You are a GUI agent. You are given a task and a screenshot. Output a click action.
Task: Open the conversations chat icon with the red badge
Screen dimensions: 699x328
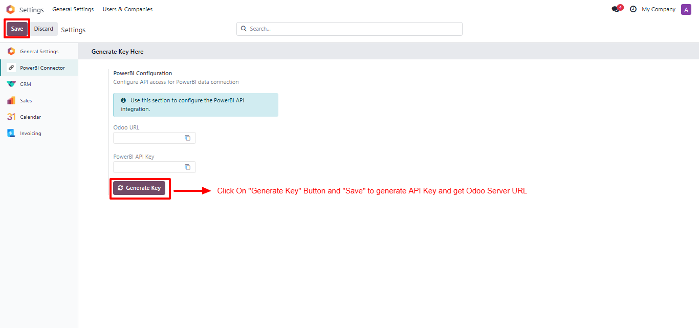click(x=616, y=9)
